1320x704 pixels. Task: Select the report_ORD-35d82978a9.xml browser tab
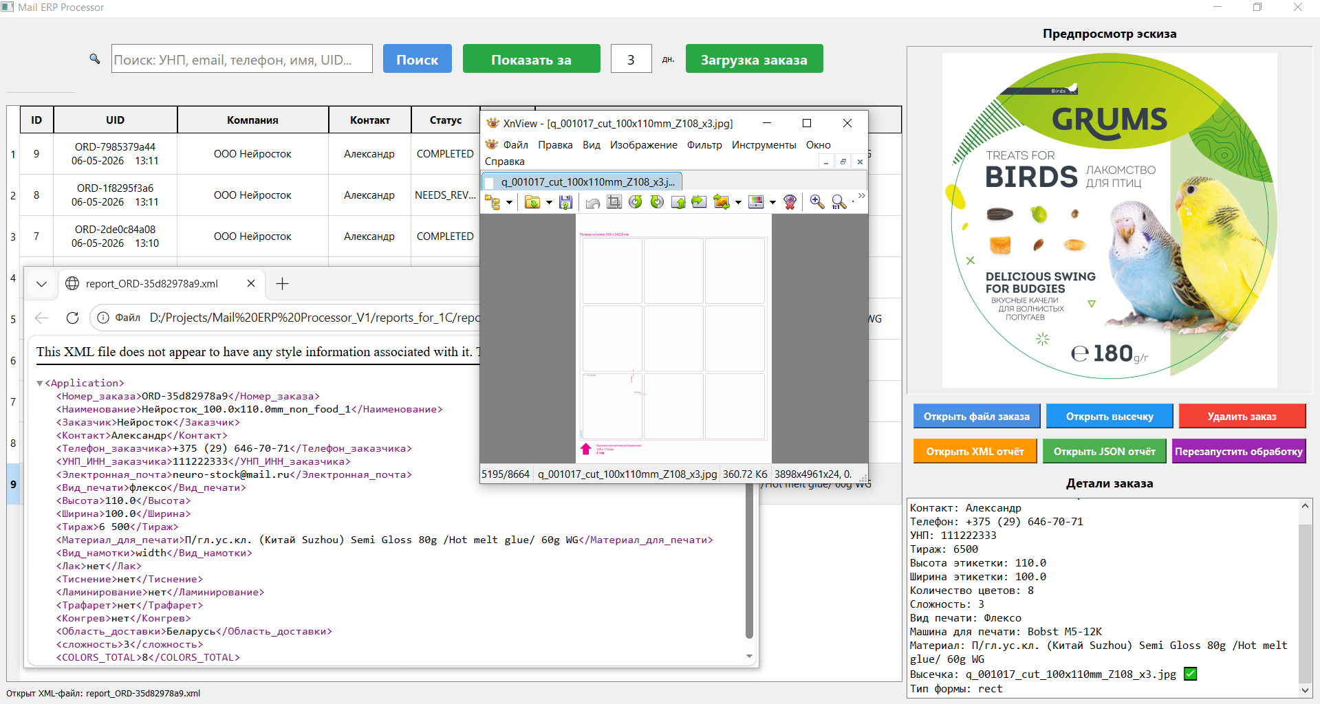point(160,283)
